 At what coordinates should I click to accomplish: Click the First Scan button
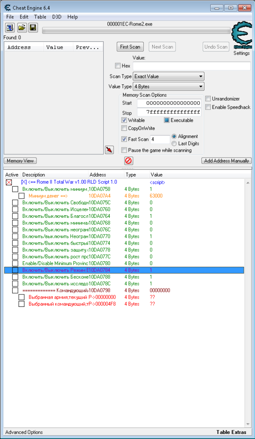click(130, 47)
